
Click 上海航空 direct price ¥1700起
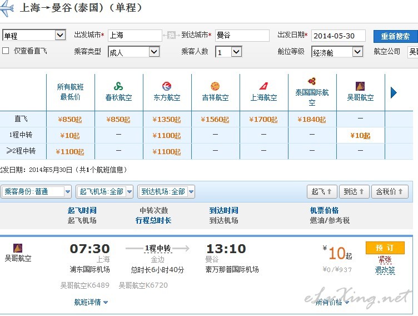pyautogui.click(x=263, y=119)
